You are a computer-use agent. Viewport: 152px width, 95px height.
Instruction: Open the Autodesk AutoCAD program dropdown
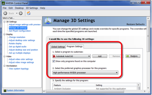pyautogui.click(x=72, y=56)
